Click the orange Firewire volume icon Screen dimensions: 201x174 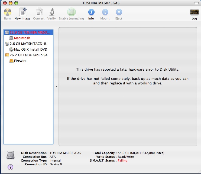coord(11,61)
